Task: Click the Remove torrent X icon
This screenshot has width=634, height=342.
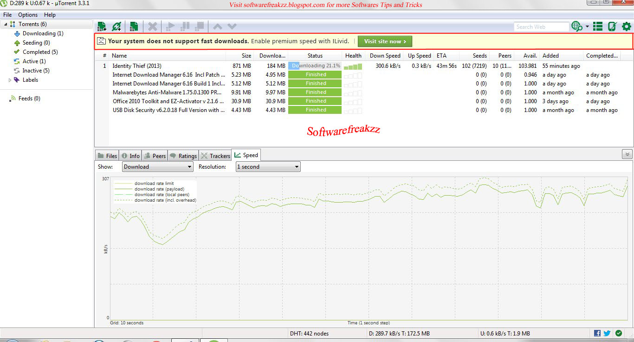Action: [x=152, y=26]
